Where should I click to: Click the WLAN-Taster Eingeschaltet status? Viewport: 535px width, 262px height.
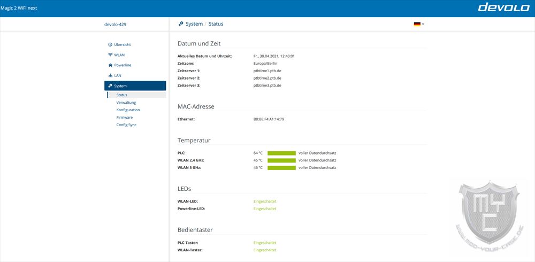pos(265,250)
